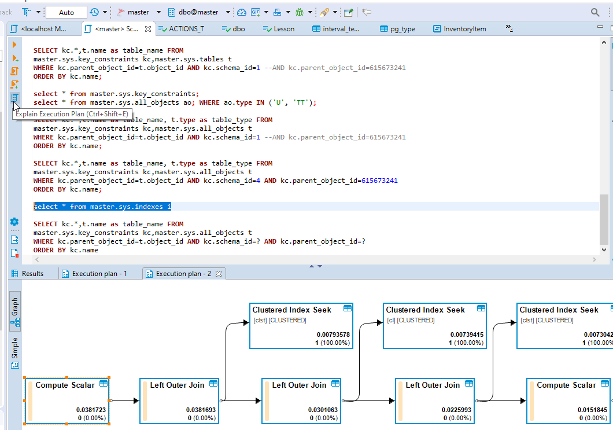Screen dimensions: 613x430
Task: Execute SQL statement in new tab
Action: (14, 58)
